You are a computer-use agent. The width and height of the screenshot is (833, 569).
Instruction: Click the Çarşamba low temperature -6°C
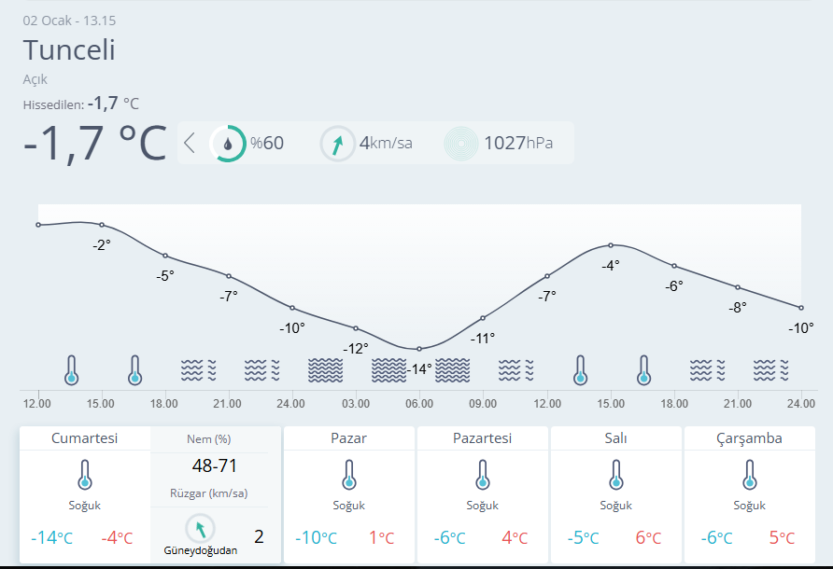pyautogui.click(x=716, y=537)
